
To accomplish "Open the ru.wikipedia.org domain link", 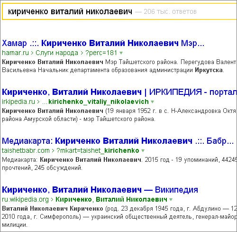I will coord(25,199).
